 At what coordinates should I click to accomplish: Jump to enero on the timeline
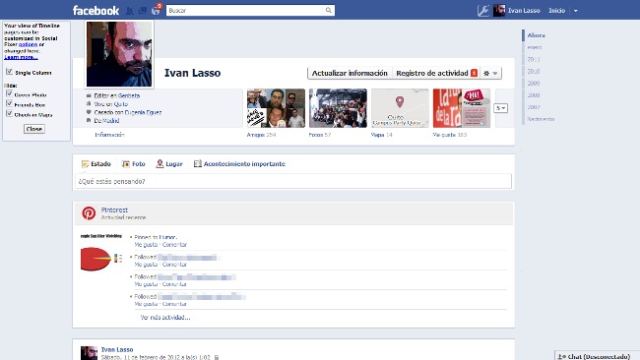[535, 47]
